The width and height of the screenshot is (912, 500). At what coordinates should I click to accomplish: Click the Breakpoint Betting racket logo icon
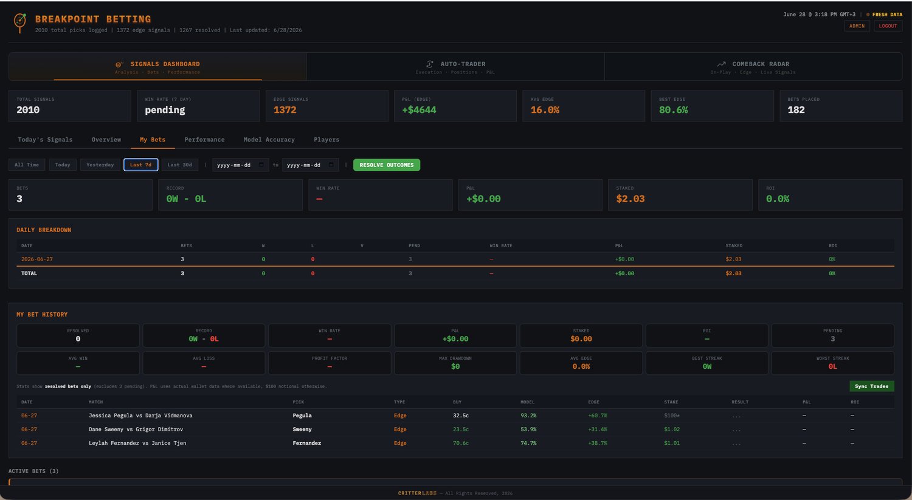[x=20, y=23]
